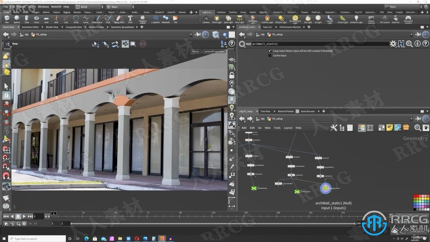Open the Material Palette tab
The image size is (430, 242).
pos(286,111)
